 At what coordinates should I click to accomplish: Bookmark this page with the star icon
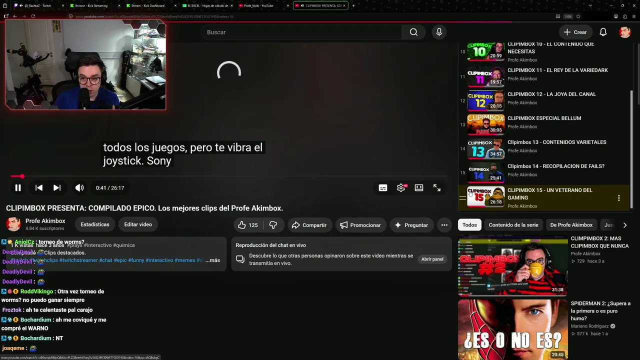tap(578, 16)
